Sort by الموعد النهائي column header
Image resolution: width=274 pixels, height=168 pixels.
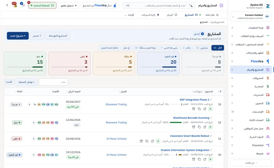74,91
